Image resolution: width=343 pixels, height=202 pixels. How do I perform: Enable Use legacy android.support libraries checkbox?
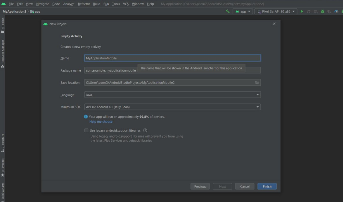86,130
